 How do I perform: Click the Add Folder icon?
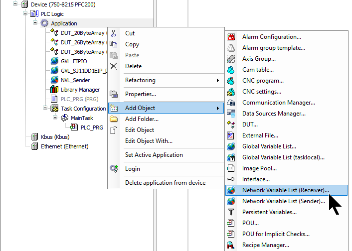click(114, 119)
